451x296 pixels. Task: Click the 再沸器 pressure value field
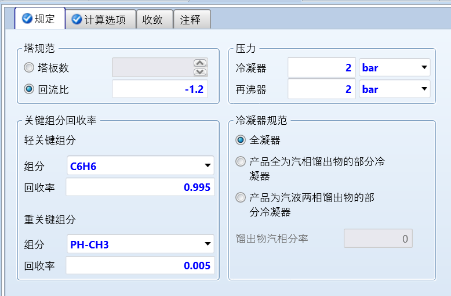321,89
